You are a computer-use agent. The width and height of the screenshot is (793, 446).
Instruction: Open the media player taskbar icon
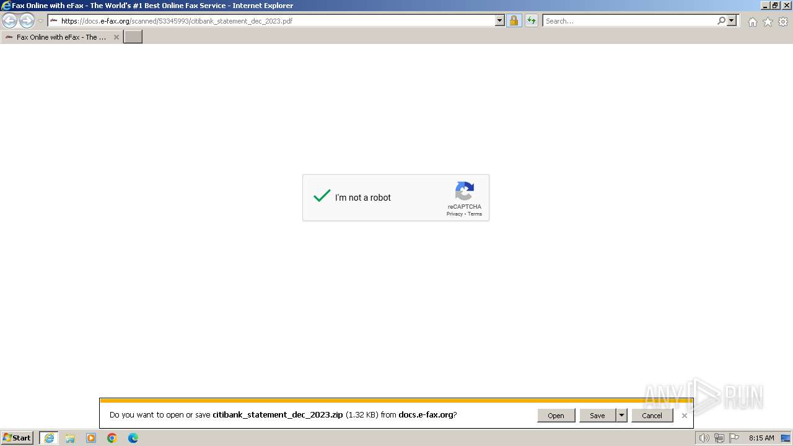pyautogui.click(x=91, y=438)
